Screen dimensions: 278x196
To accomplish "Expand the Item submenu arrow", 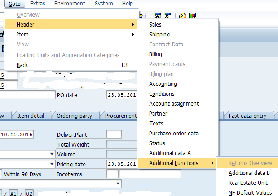I will click(133, 35).
